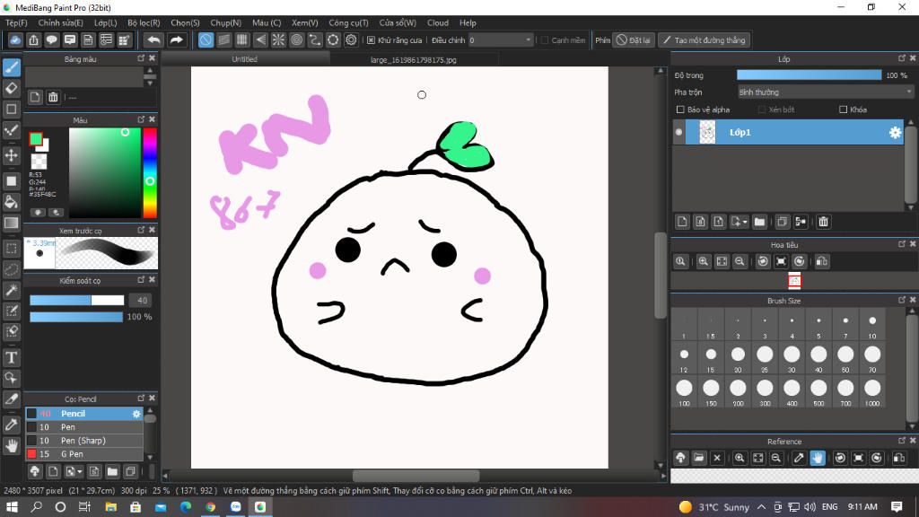Expand add-layer dropdown arrow in Lớp panel
This screenshot has height=517, width=919.
pos(745,223)
